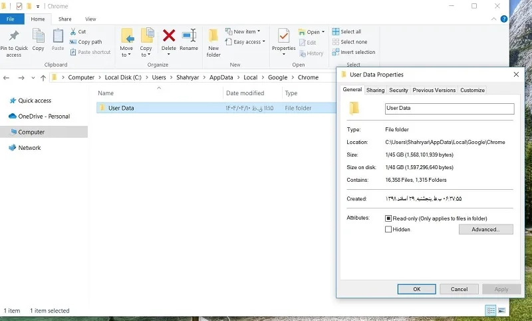Click Copy path in Clipboard group

tap(86, 42)
